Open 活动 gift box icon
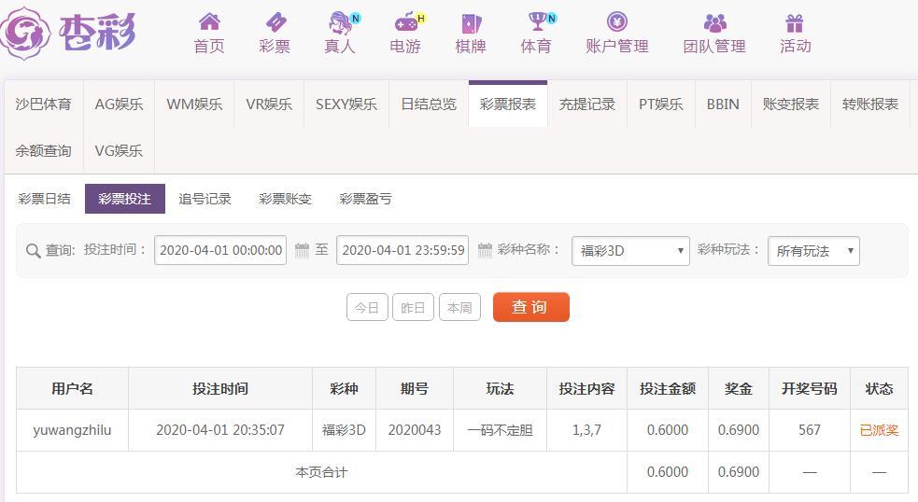Viewport: 918px width, 502px height. [x=795, y=22]
